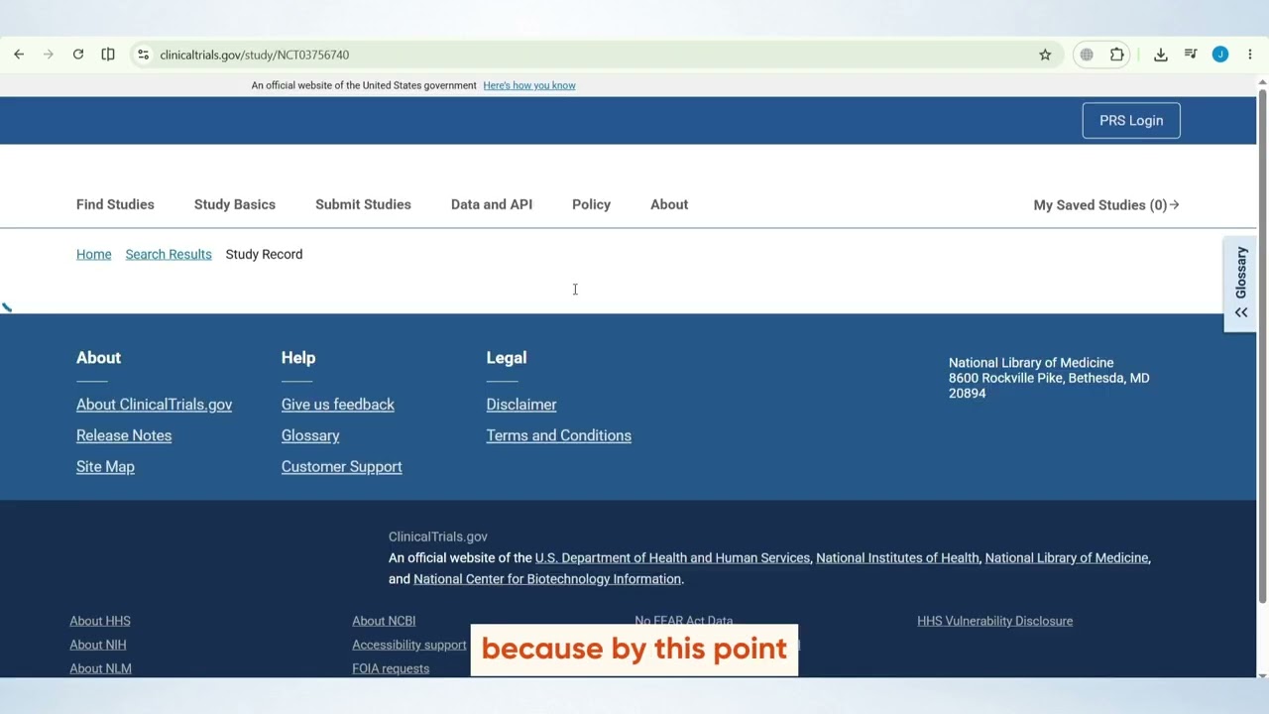Visit U.S. Department of Health and Human Services
The image size is (1269, 714).
(672, 558)
